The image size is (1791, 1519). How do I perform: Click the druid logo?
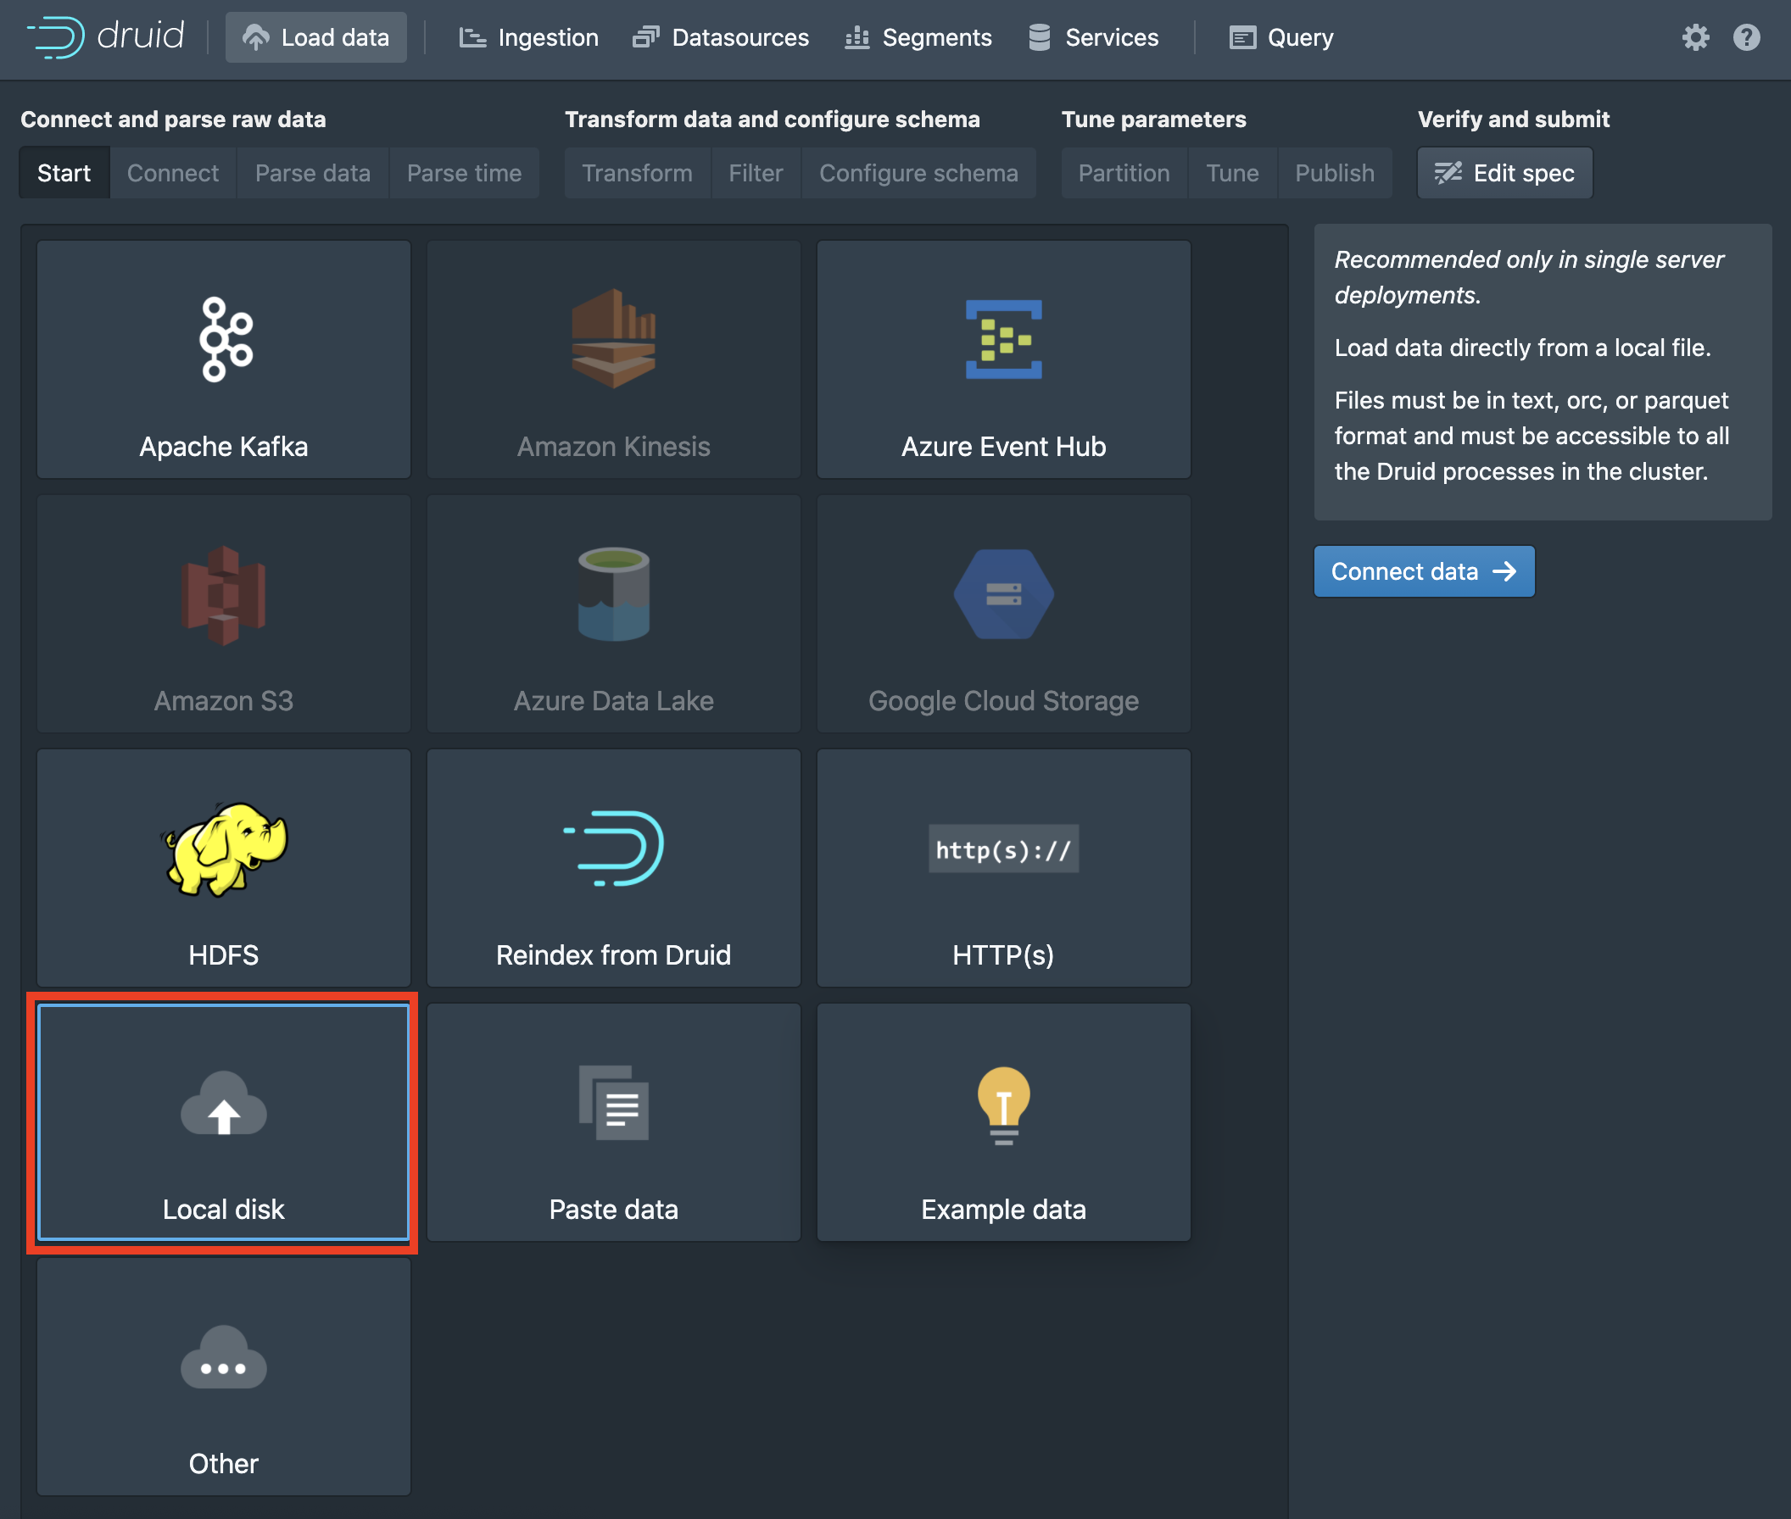[x=105, y=37]
